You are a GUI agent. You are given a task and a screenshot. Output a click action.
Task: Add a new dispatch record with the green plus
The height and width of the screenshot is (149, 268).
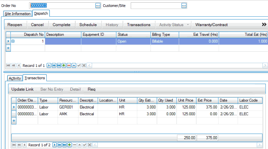tap(64, 65)
